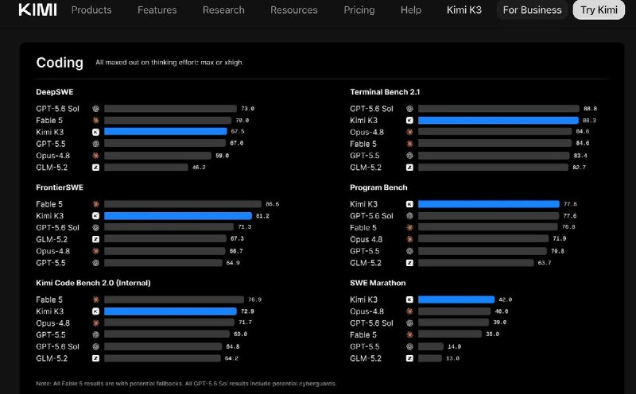Click the 88.3 score for Kimi K3

coord(589,121)
